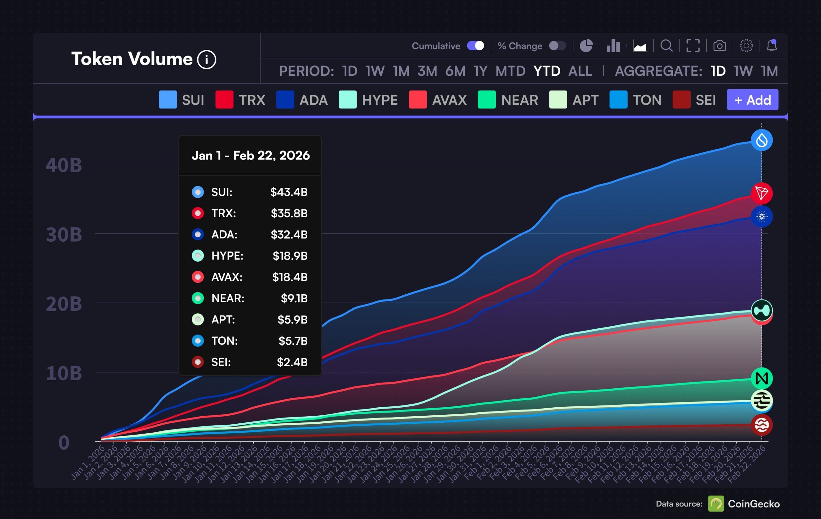The width and height of the screenshot is (821, 519).
Task: Switch to bar chart view
Action: [x=613, y=46]
